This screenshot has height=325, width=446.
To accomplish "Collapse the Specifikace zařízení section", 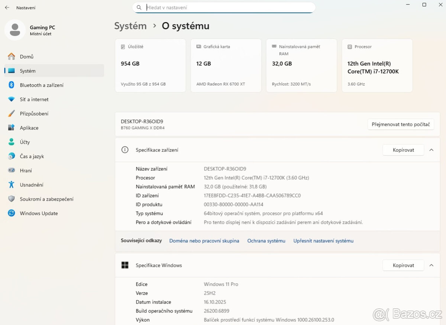I will pos(432,150).
